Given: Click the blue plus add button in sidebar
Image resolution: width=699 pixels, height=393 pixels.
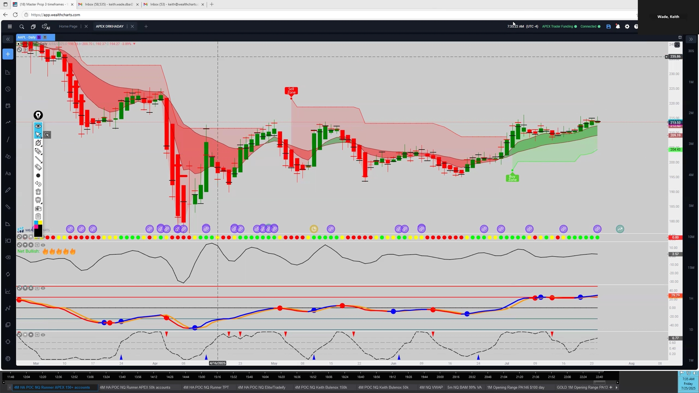Looking at the screenshot, I should (x=8, y=54).
